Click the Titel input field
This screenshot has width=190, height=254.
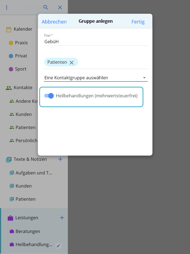(x=96, y=42)
